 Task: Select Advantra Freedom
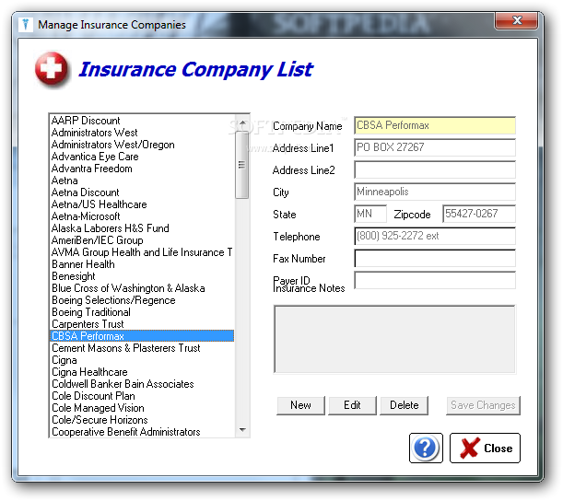[x=142, y=169]
